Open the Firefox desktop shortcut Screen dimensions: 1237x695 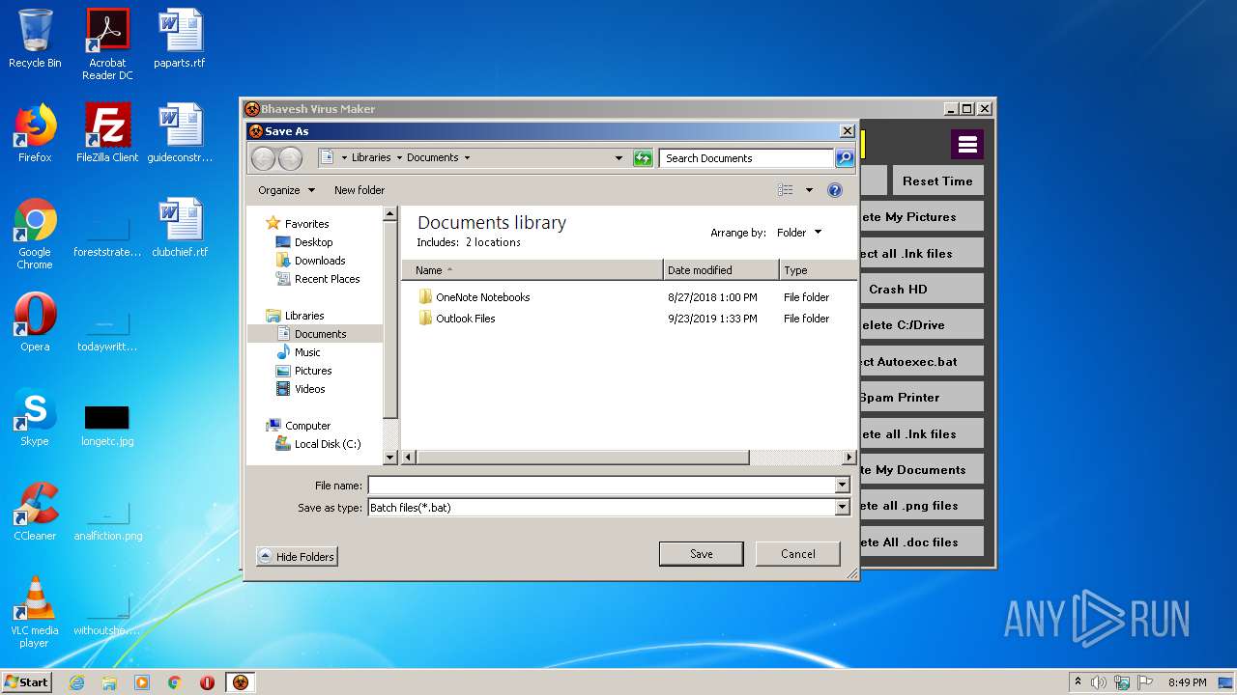click(35, 133)
